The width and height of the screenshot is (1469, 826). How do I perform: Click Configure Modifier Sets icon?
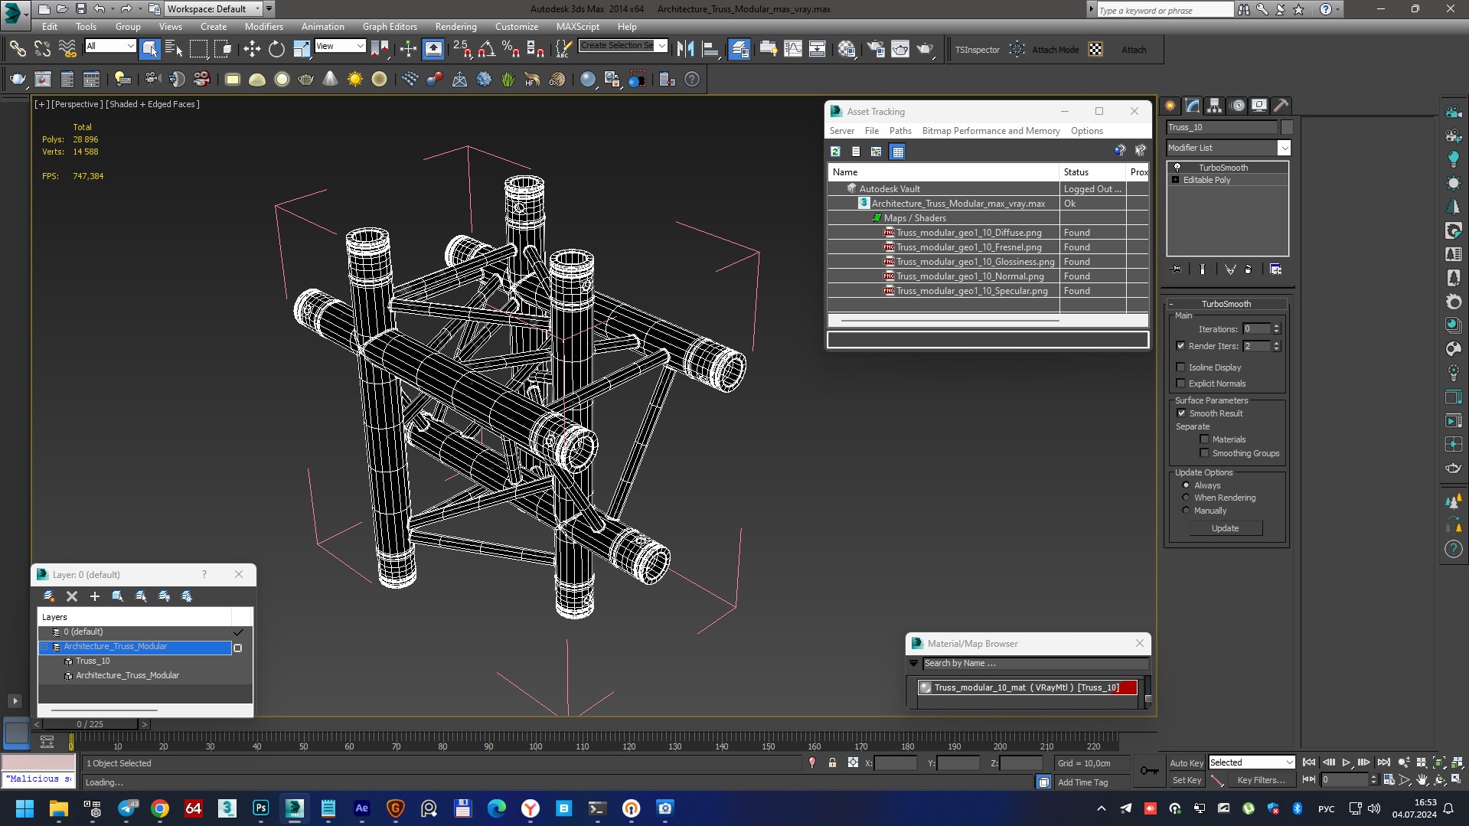1275,269
